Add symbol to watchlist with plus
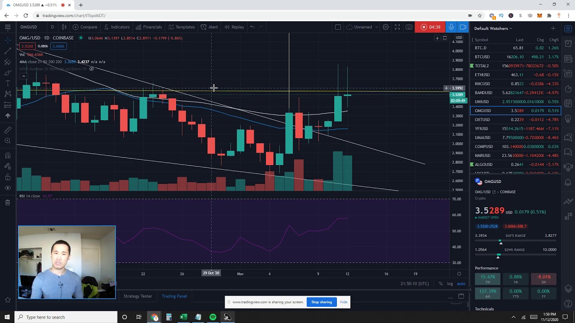 pyautogui.click(x=553, y=28)
